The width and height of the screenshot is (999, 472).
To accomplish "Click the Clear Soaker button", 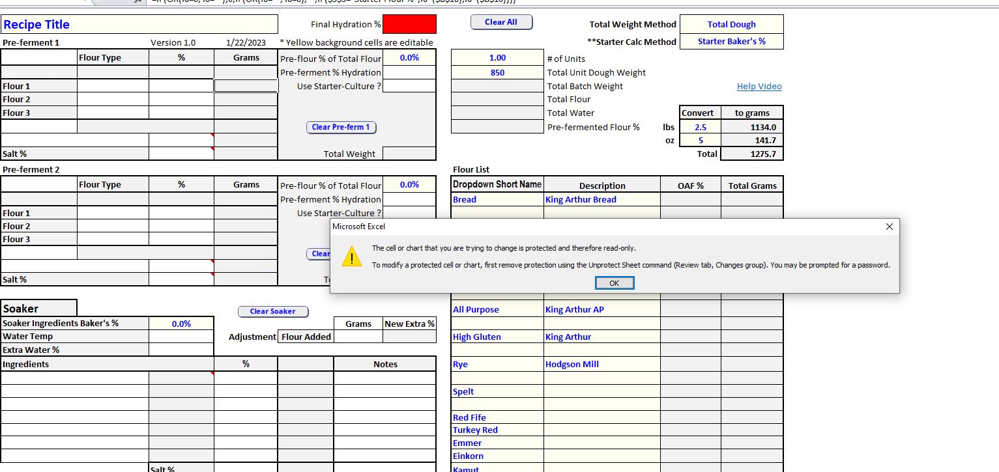I will 273,311.
